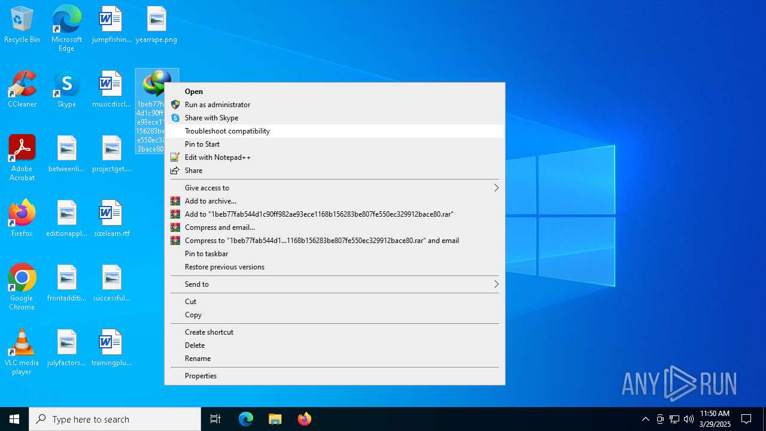The width and height of the screenshot is (766, 431).
Task: Choose Rename in the context menu
Action: [335, 359]
